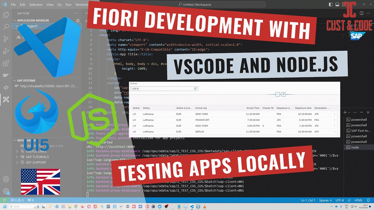Change UTF-8 encoding in status bar
Screen dimensions: 374x210
[340, 200]
